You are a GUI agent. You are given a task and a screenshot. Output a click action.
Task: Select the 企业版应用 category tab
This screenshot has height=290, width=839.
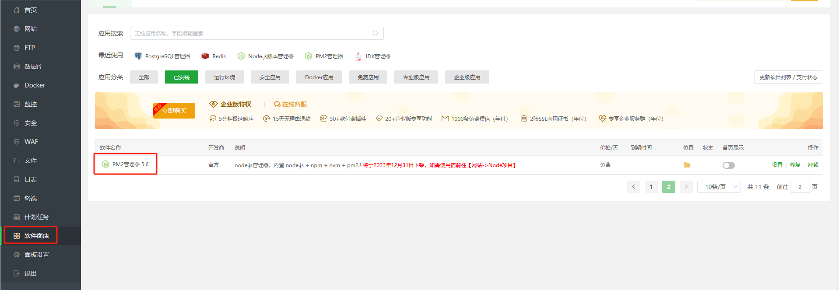[467, 77]
